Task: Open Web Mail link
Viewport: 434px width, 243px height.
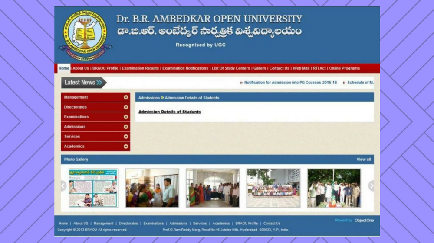Action: point(301,68)
